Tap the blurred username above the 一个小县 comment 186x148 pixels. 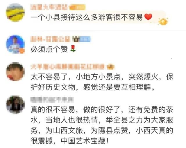(49, 7)
